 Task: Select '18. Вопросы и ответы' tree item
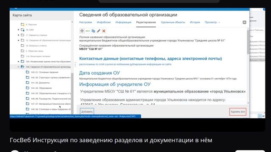[x=36, y=46]
